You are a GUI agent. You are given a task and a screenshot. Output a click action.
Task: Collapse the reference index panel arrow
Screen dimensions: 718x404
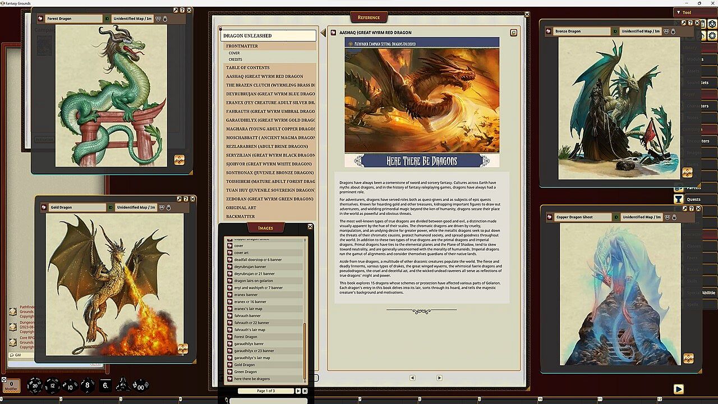coord(323,34)
